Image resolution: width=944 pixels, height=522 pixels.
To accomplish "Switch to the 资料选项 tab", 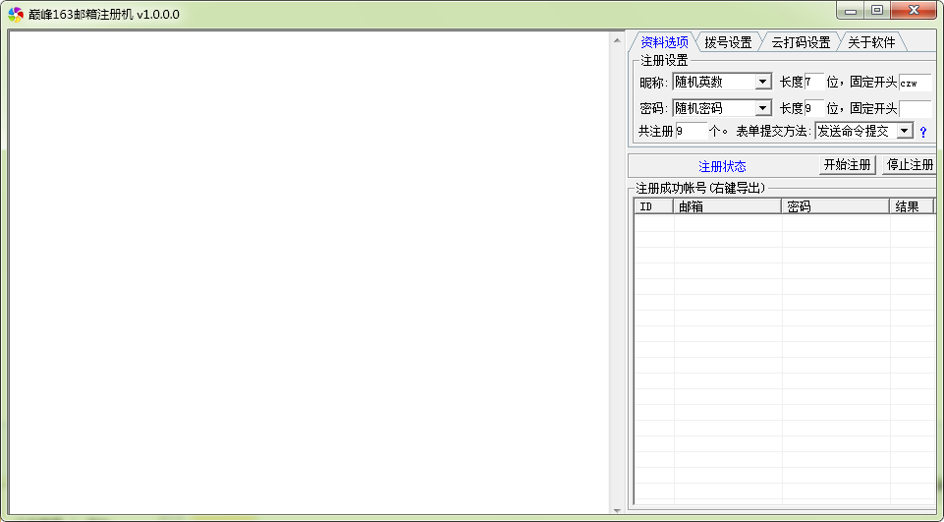I will [x=663, y=42].
